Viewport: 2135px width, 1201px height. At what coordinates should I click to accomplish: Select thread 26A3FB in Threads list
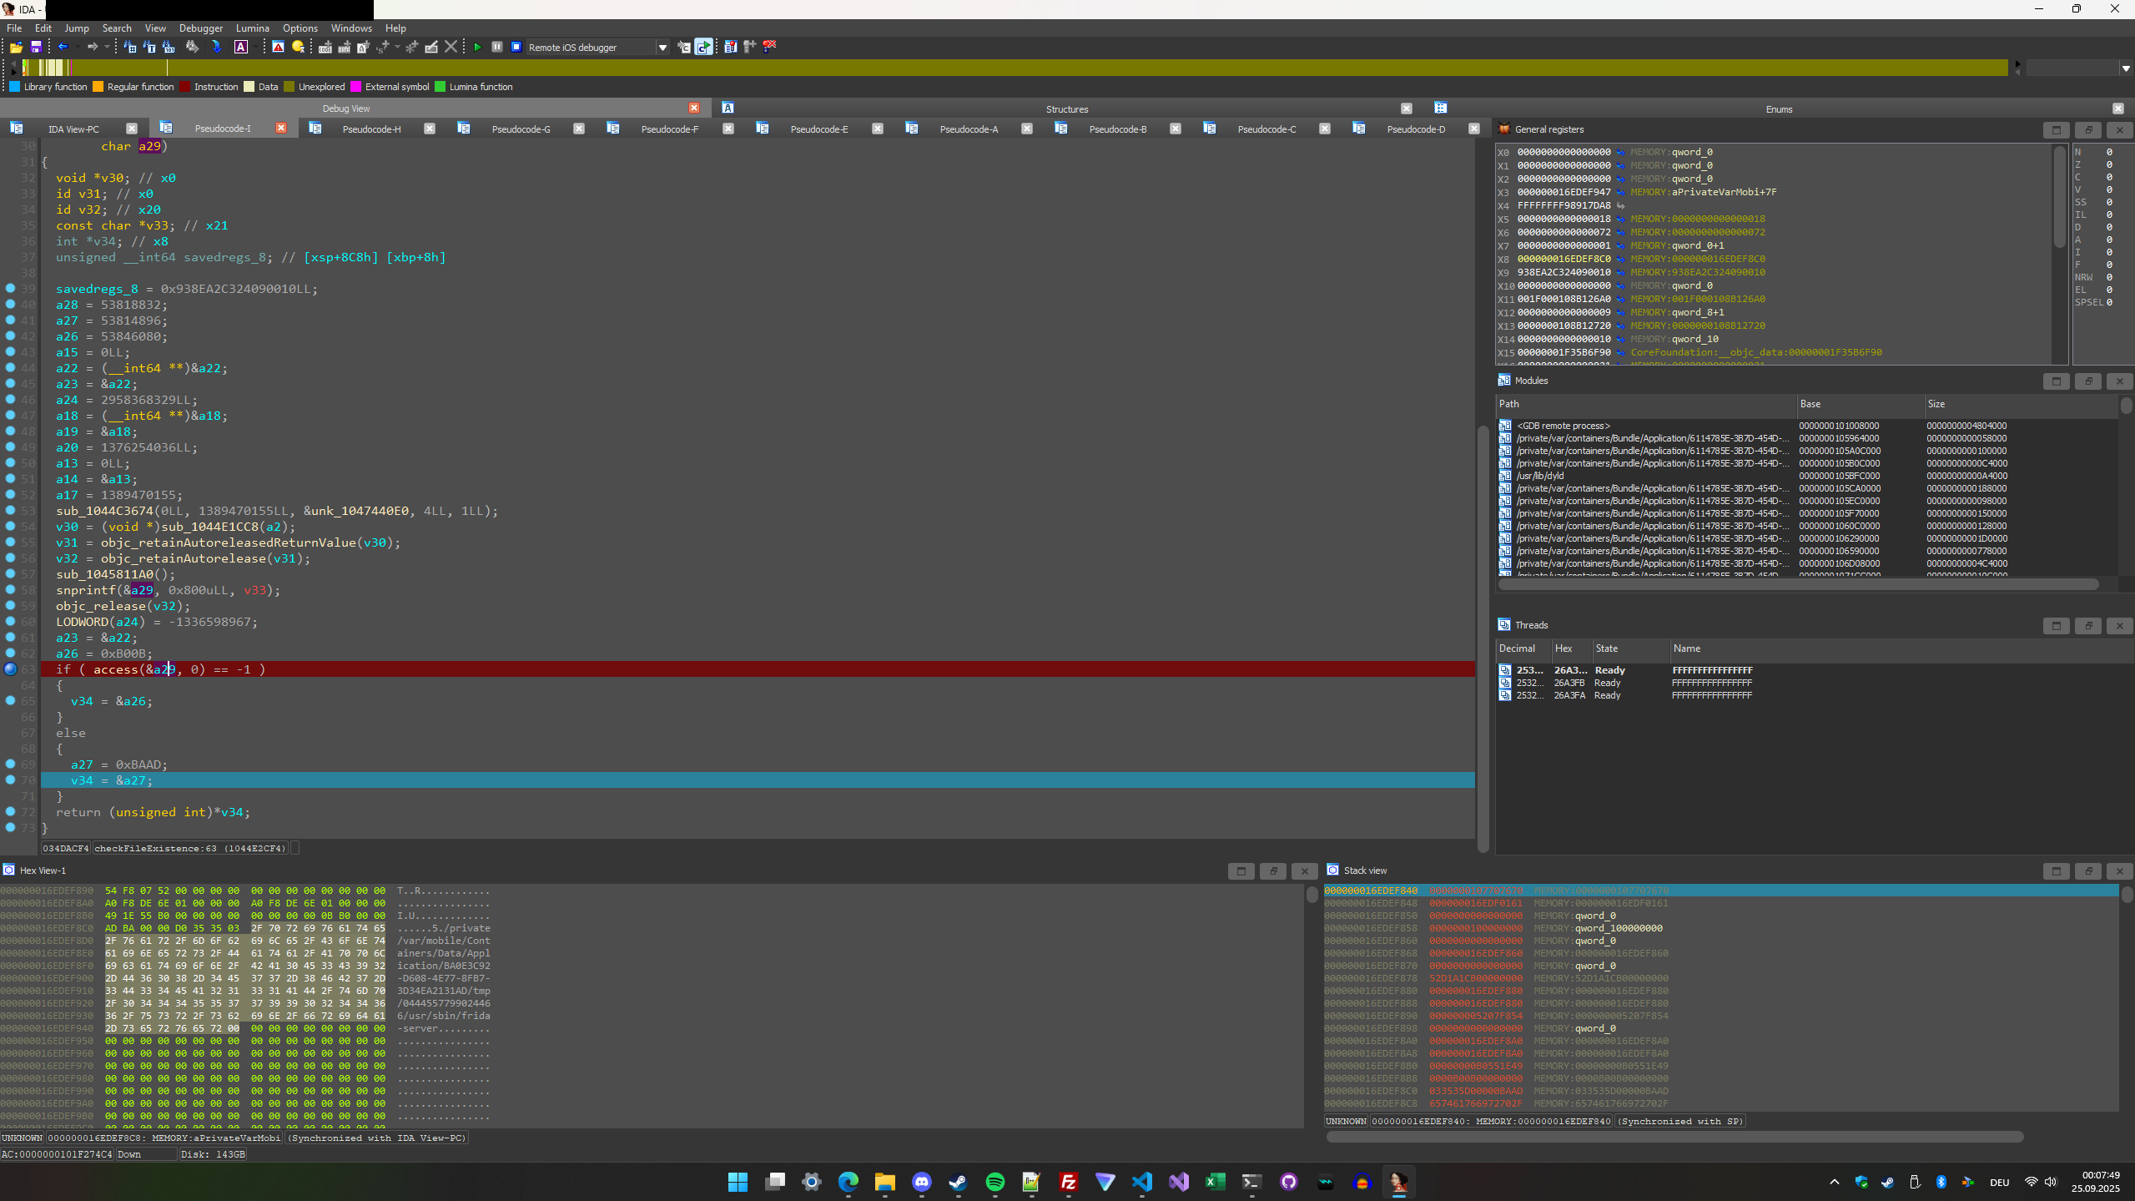tap(1569, 683)
